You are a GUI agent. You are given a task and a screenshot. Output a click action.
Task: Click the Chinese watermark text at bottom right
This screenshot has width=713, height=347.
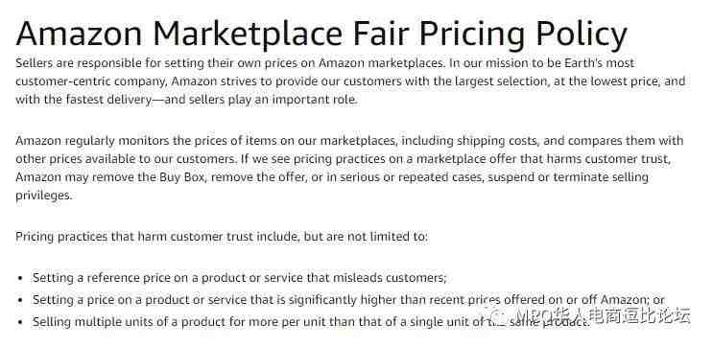[603, 315]
